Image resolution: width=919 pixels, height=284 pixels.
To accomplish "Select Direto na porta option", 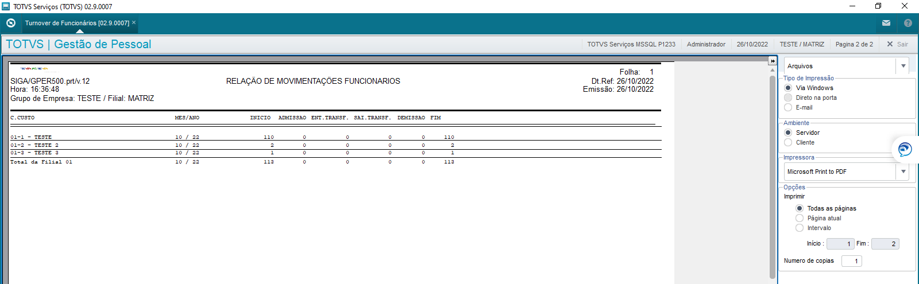I will pos(788,98).
